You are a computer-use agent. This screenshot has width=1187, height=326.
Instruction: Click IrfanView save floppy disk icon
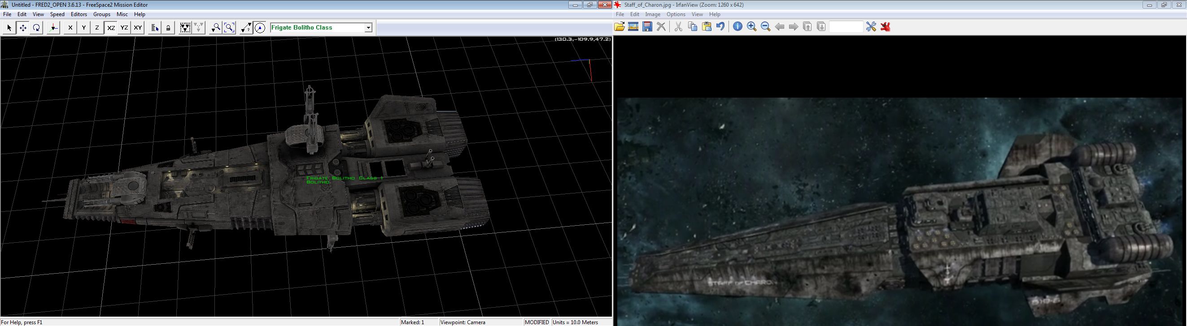click(647, 27)
